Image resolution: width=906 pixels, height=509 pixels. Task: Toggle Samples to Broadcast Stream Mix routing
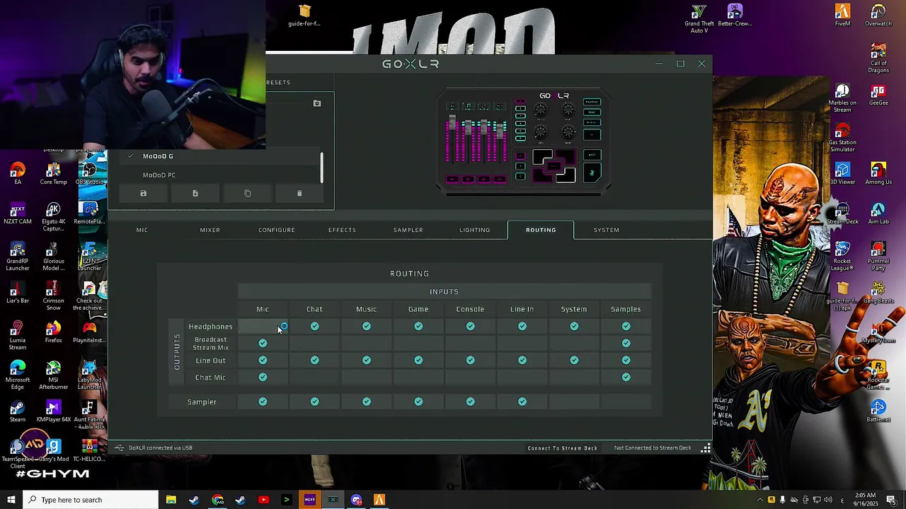point(626,344)
